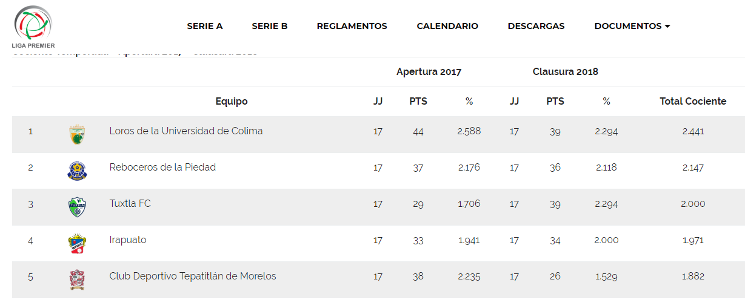Go to the REGLAMENTOS page
This screenshot has height=300, width=745.
click(x=352, y=26)
